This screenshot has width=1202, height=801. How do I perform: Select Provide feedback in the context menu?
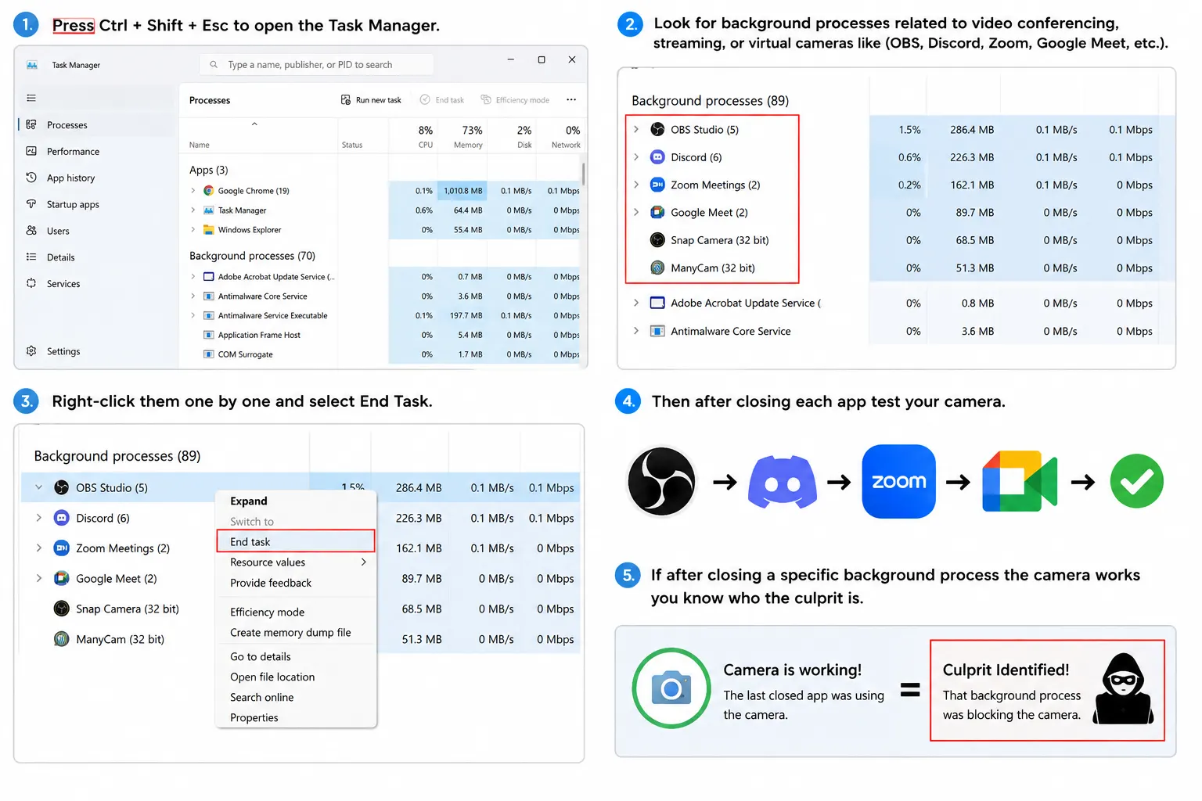(x=296, y=583)
